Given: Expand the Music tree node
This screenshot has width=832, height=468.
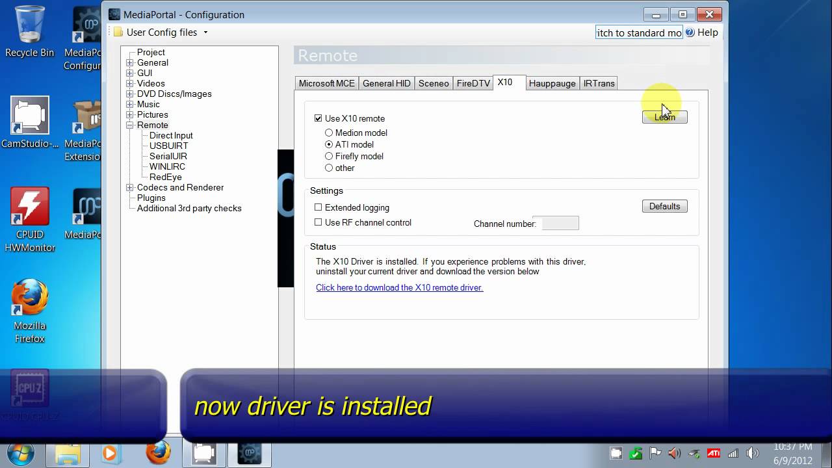Looking at the screenshot, I should (x=129, y=104).
